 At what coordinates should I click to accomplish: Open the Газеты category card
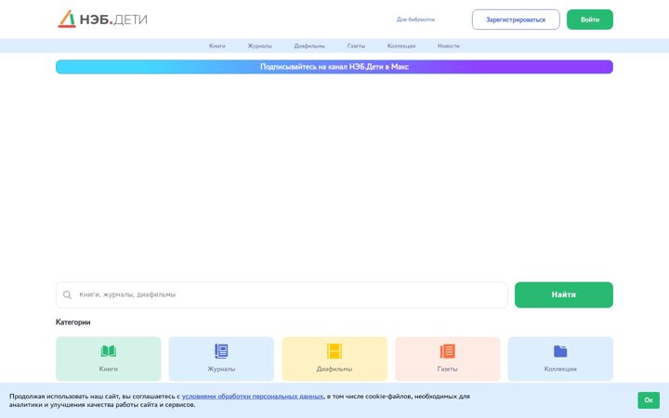pos(448,359)
